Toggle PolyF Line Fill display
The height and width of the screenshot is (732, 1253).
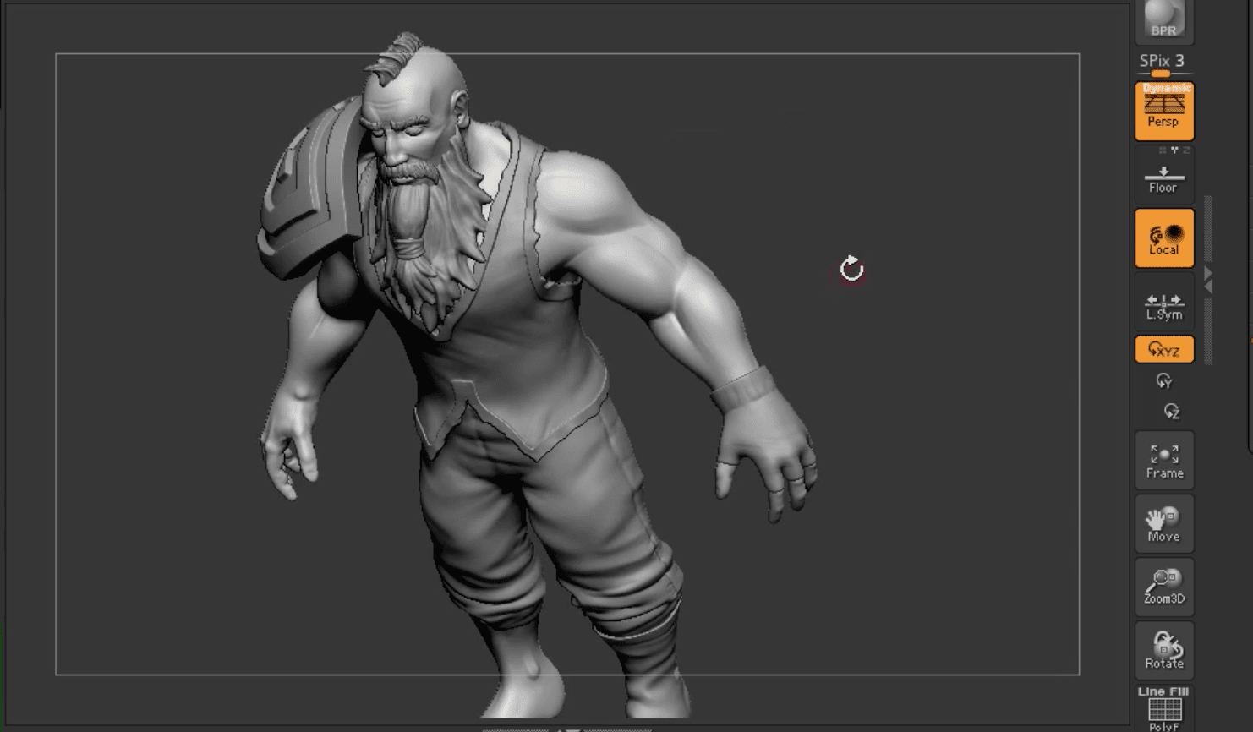tap(1163, 710)
